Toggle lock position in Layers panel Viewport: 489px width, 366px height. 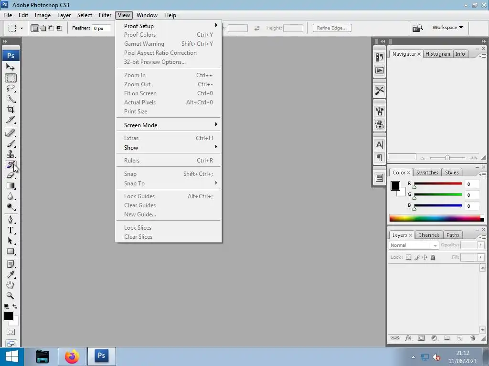click(425, 257)
